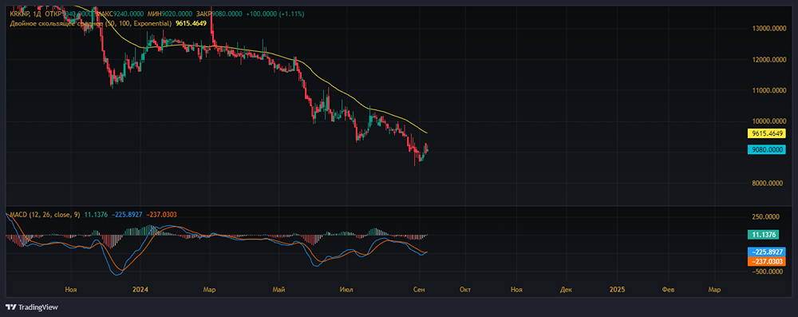Select the МАКС 9240.0000 high value
This screenshot has height=317, width=798.
click(120, 14)
